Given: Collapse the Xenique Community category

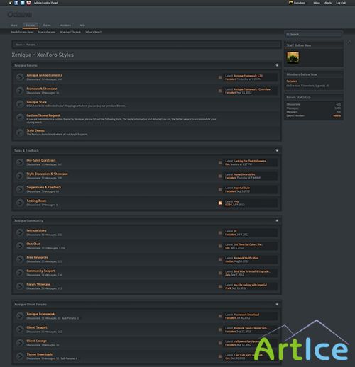Looking at the screenshot, I should tap(277, 221).
